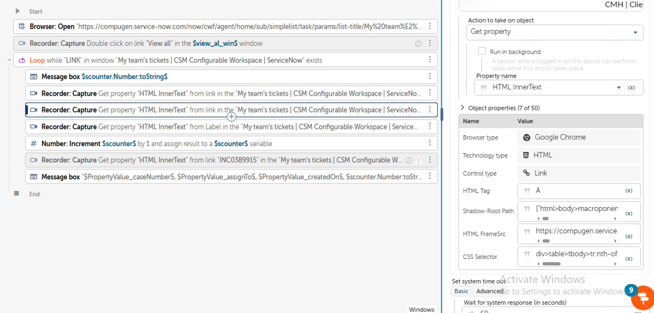This screenshot has width=654, height=313.
Task: Insert a variable in the HTML FrameSrc field
Action: click(x=629, y=236)
